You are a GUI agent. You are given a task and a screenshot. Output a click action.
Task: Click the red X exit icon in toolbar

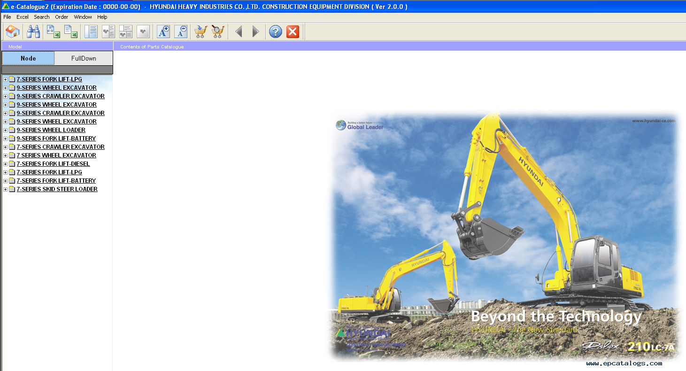click(293, 32)
